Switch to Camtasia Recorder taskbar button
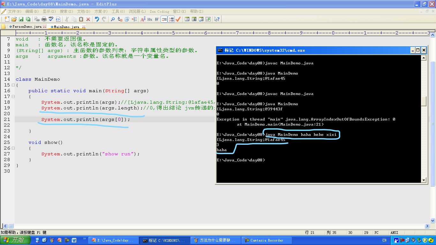Viewport: 436px width, 245px height. 267,240
